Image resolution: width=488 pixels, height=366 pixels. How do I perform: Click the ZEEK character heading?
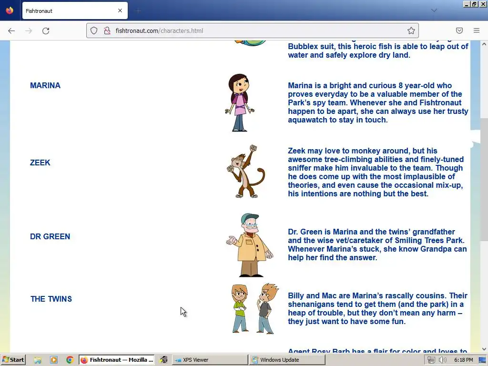click(x=40, y=163)
